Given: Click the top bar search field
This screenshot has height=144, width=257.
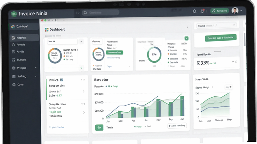Looking at the screenshot, I should 101,12.
